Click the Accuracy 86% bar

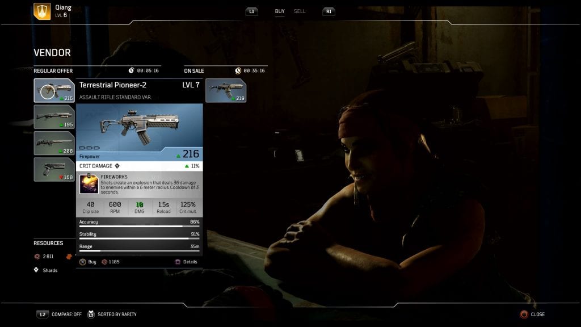[x=140, y=226]
